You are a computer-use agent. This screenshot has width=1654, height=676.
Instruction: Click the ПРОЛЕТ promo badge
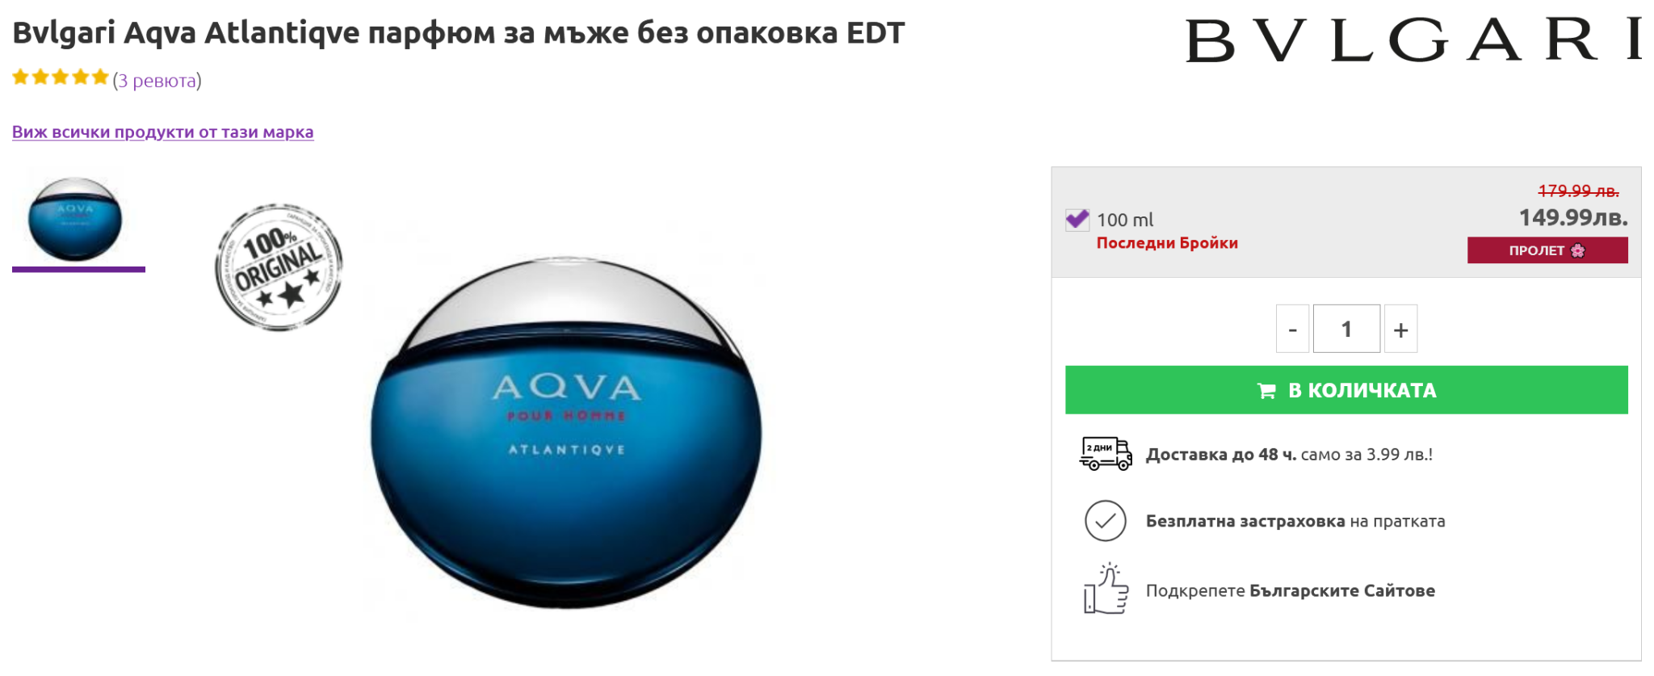click(1547, 250)
